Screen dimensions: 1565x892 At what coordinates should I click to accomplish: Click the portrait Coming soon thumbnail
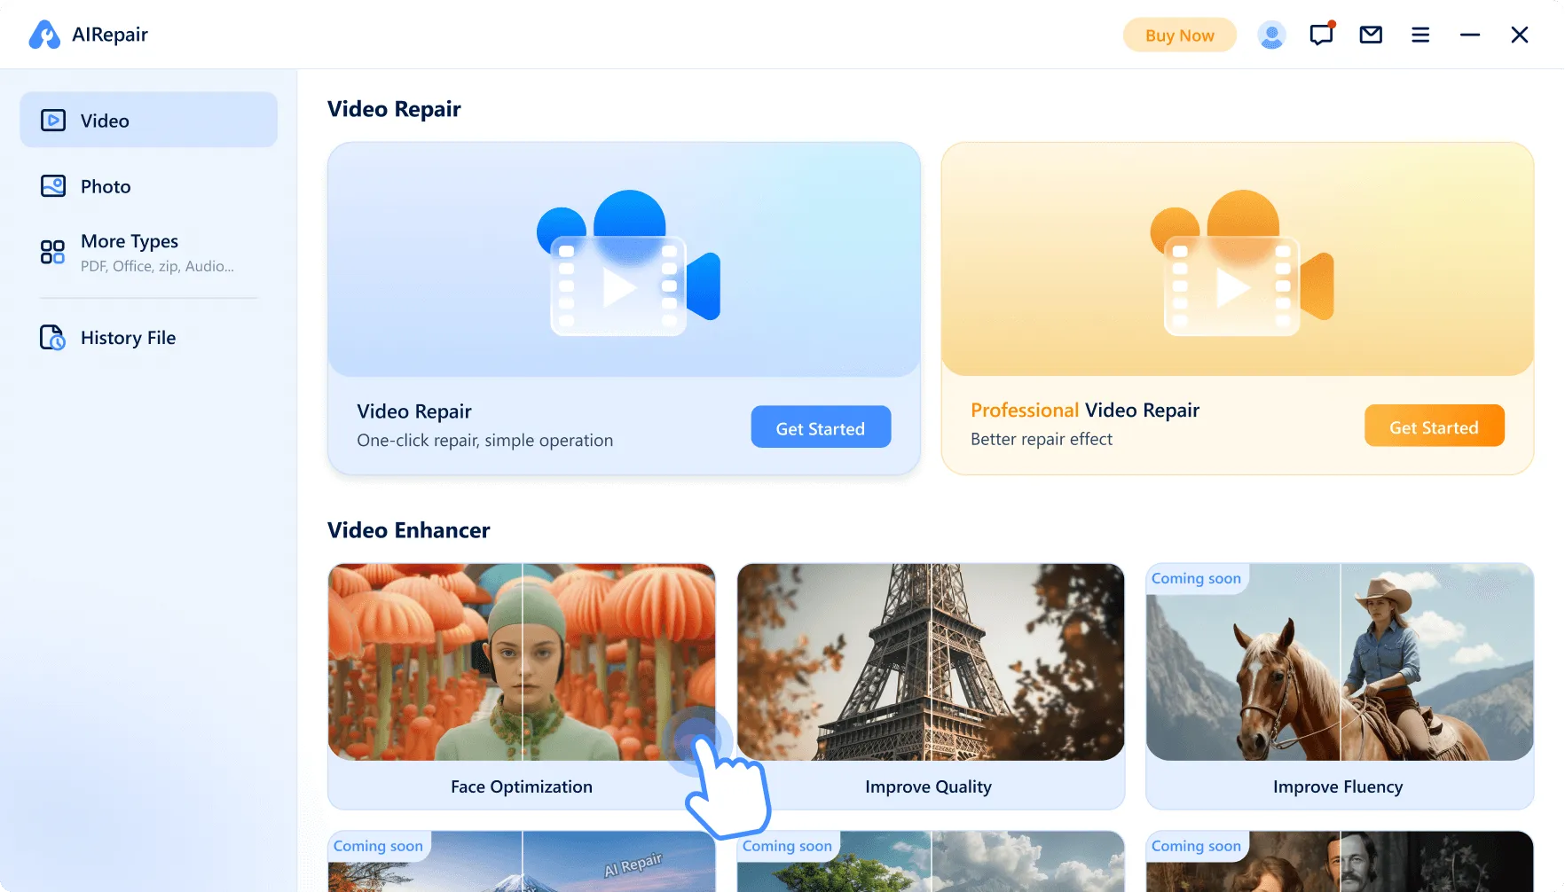click(1340, 862)
